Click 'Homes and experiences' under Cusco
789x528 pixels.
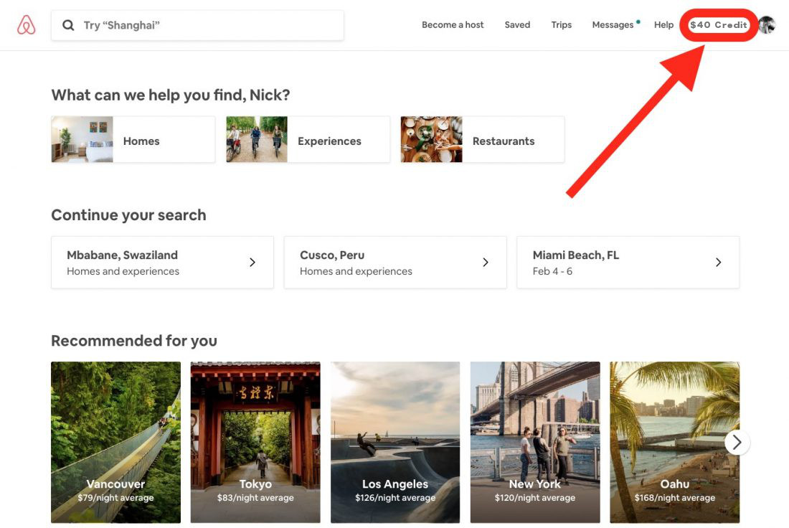pos(356,271)
